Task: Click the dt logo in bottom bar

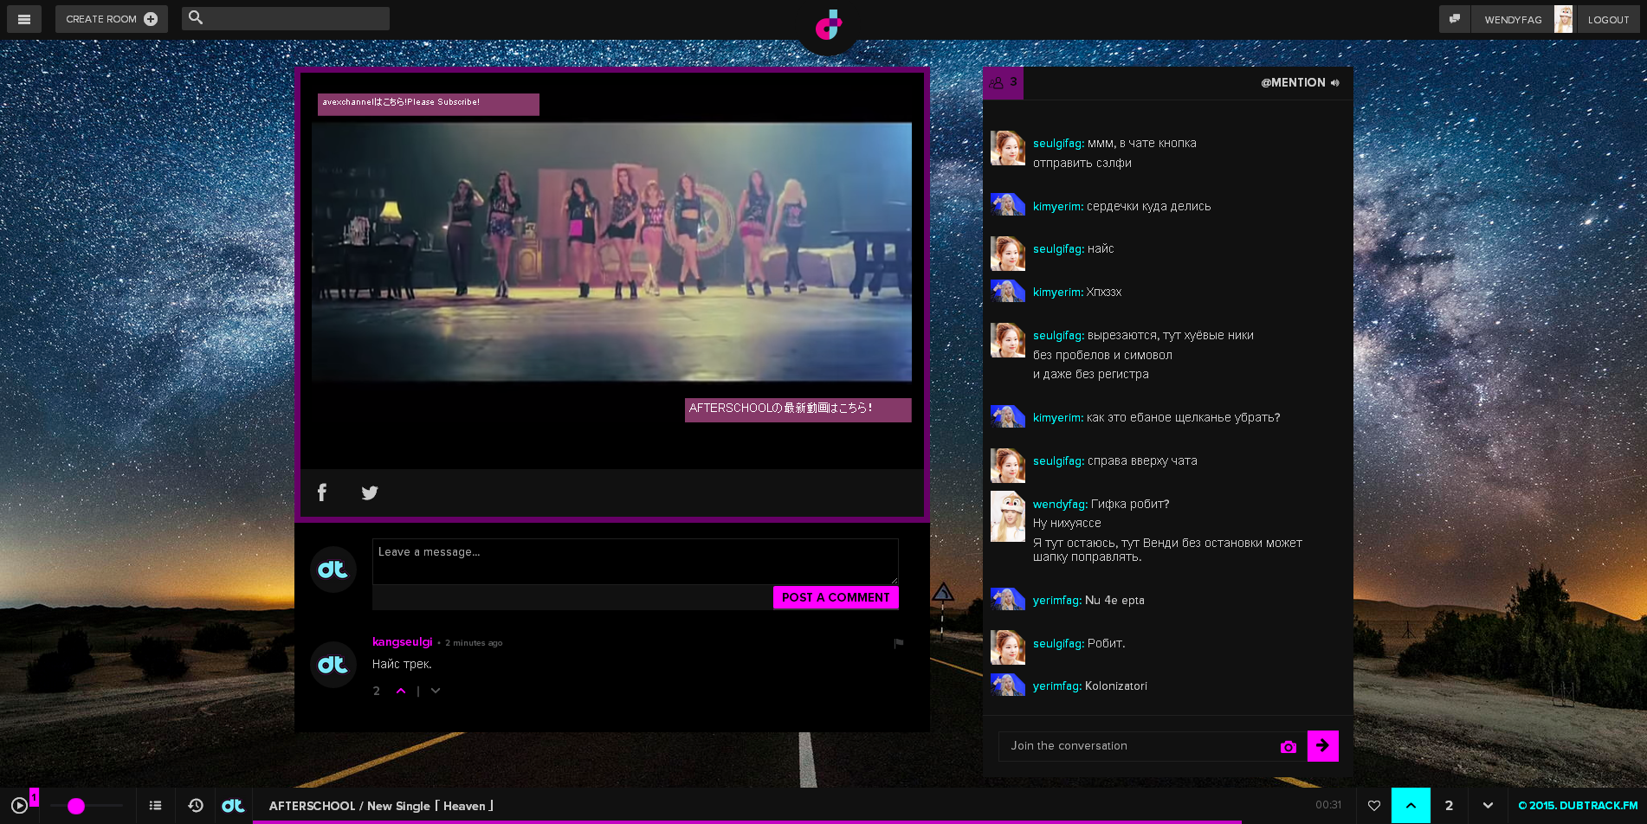Action: (233, 806)
